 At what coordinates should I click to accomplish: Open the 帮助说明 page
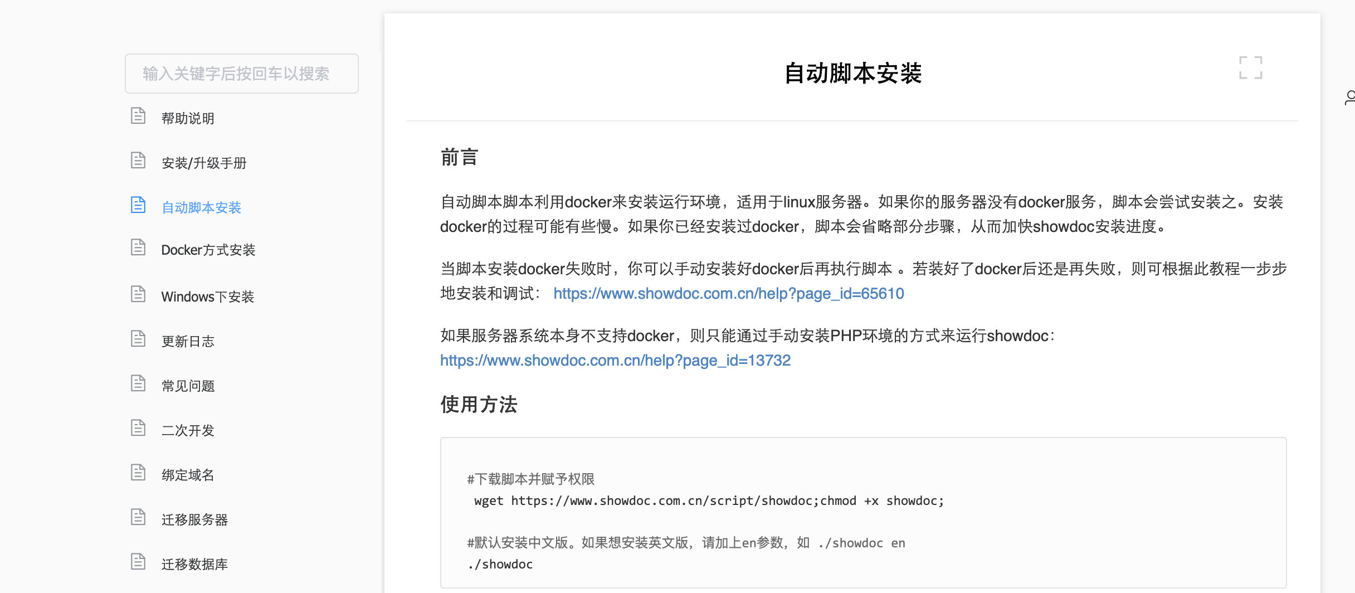pyautogui.click(x=188, y=118)
